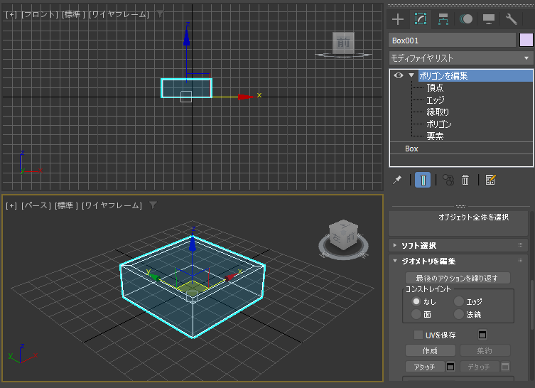Open the Utilities wrench tab
The height and width of the screenshot is (388, 535).
point(511,19)
